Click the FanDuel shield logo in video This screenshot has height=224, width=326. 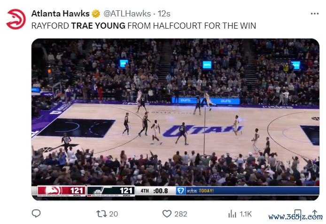[x=180, y=191]
